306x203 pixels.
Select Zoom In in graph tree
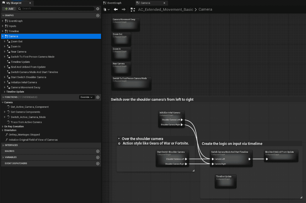pos(16,46)
